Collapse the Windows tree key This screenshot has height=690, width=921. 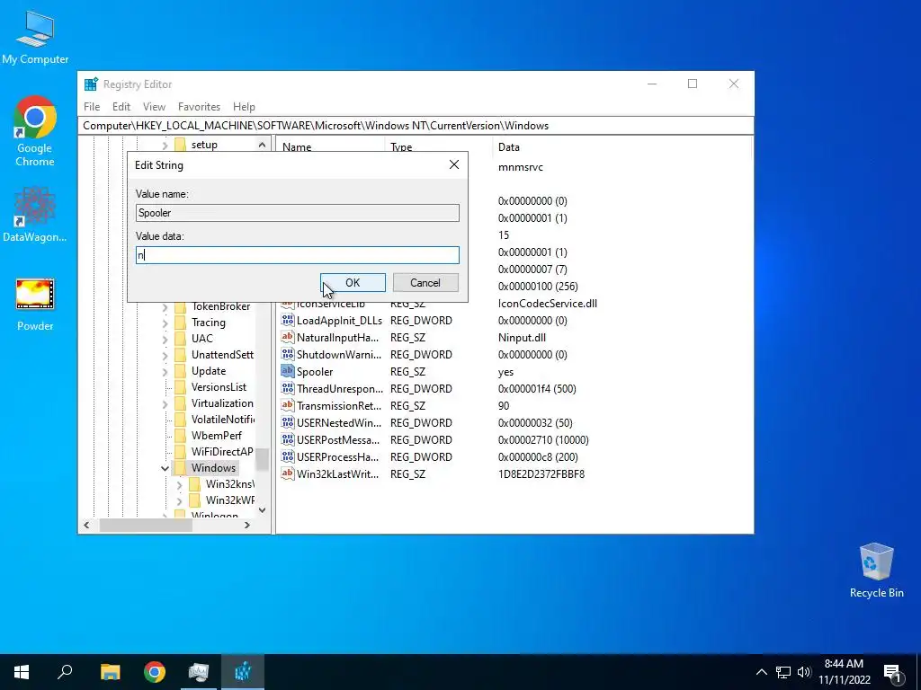coord(165,468)
